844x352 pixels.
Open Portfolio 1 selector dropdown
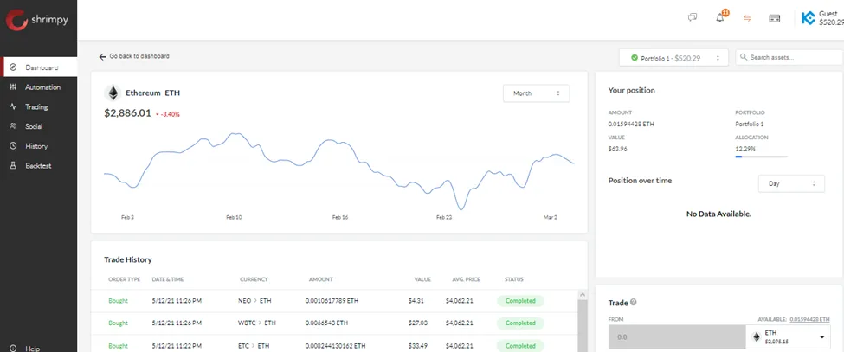point(673,57)
